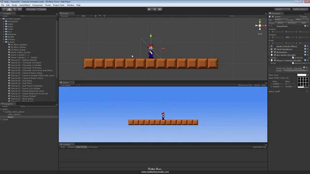Expand the Prefabs folder
Screen dimensions: 310x174
tap(4, 39)
